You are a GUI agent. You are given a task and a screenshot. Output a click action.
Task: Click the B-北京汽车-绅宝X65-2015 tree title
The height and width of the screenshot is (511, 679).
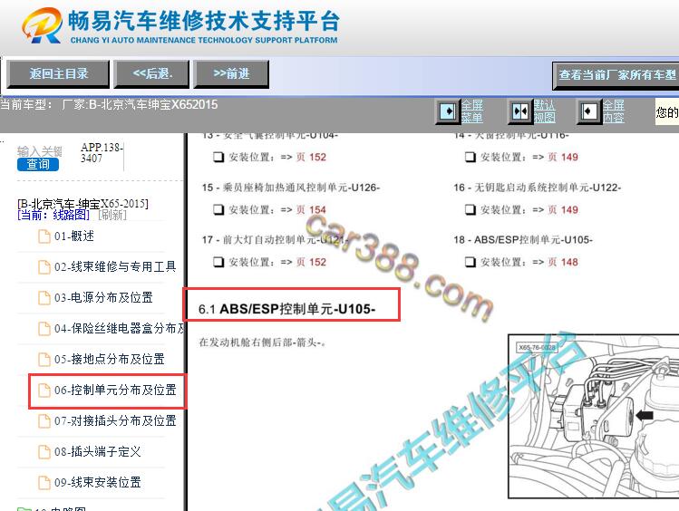82,203
